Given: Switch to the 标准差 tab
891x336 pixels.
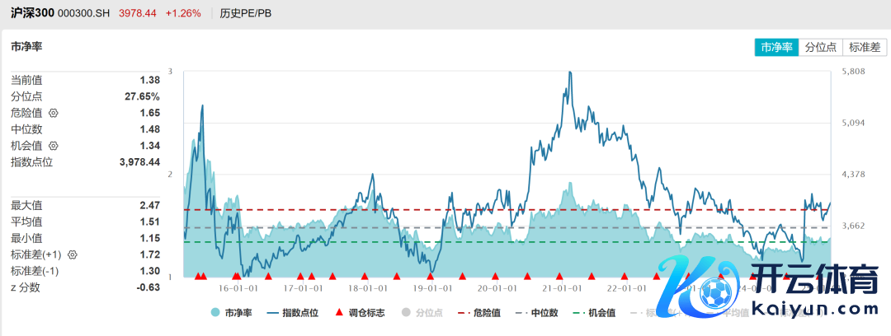Looking at the screenshot, I should [x=865, y=47].
